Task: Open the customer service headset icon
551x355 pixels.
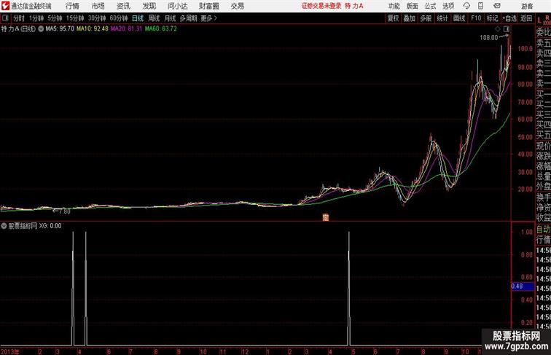Action: (x=466, y=6)
